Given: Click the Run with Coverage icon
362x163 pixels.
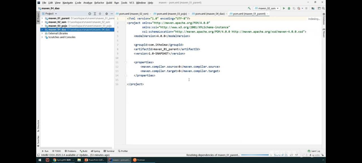Looking at the screenshot, I should point(294,8).
